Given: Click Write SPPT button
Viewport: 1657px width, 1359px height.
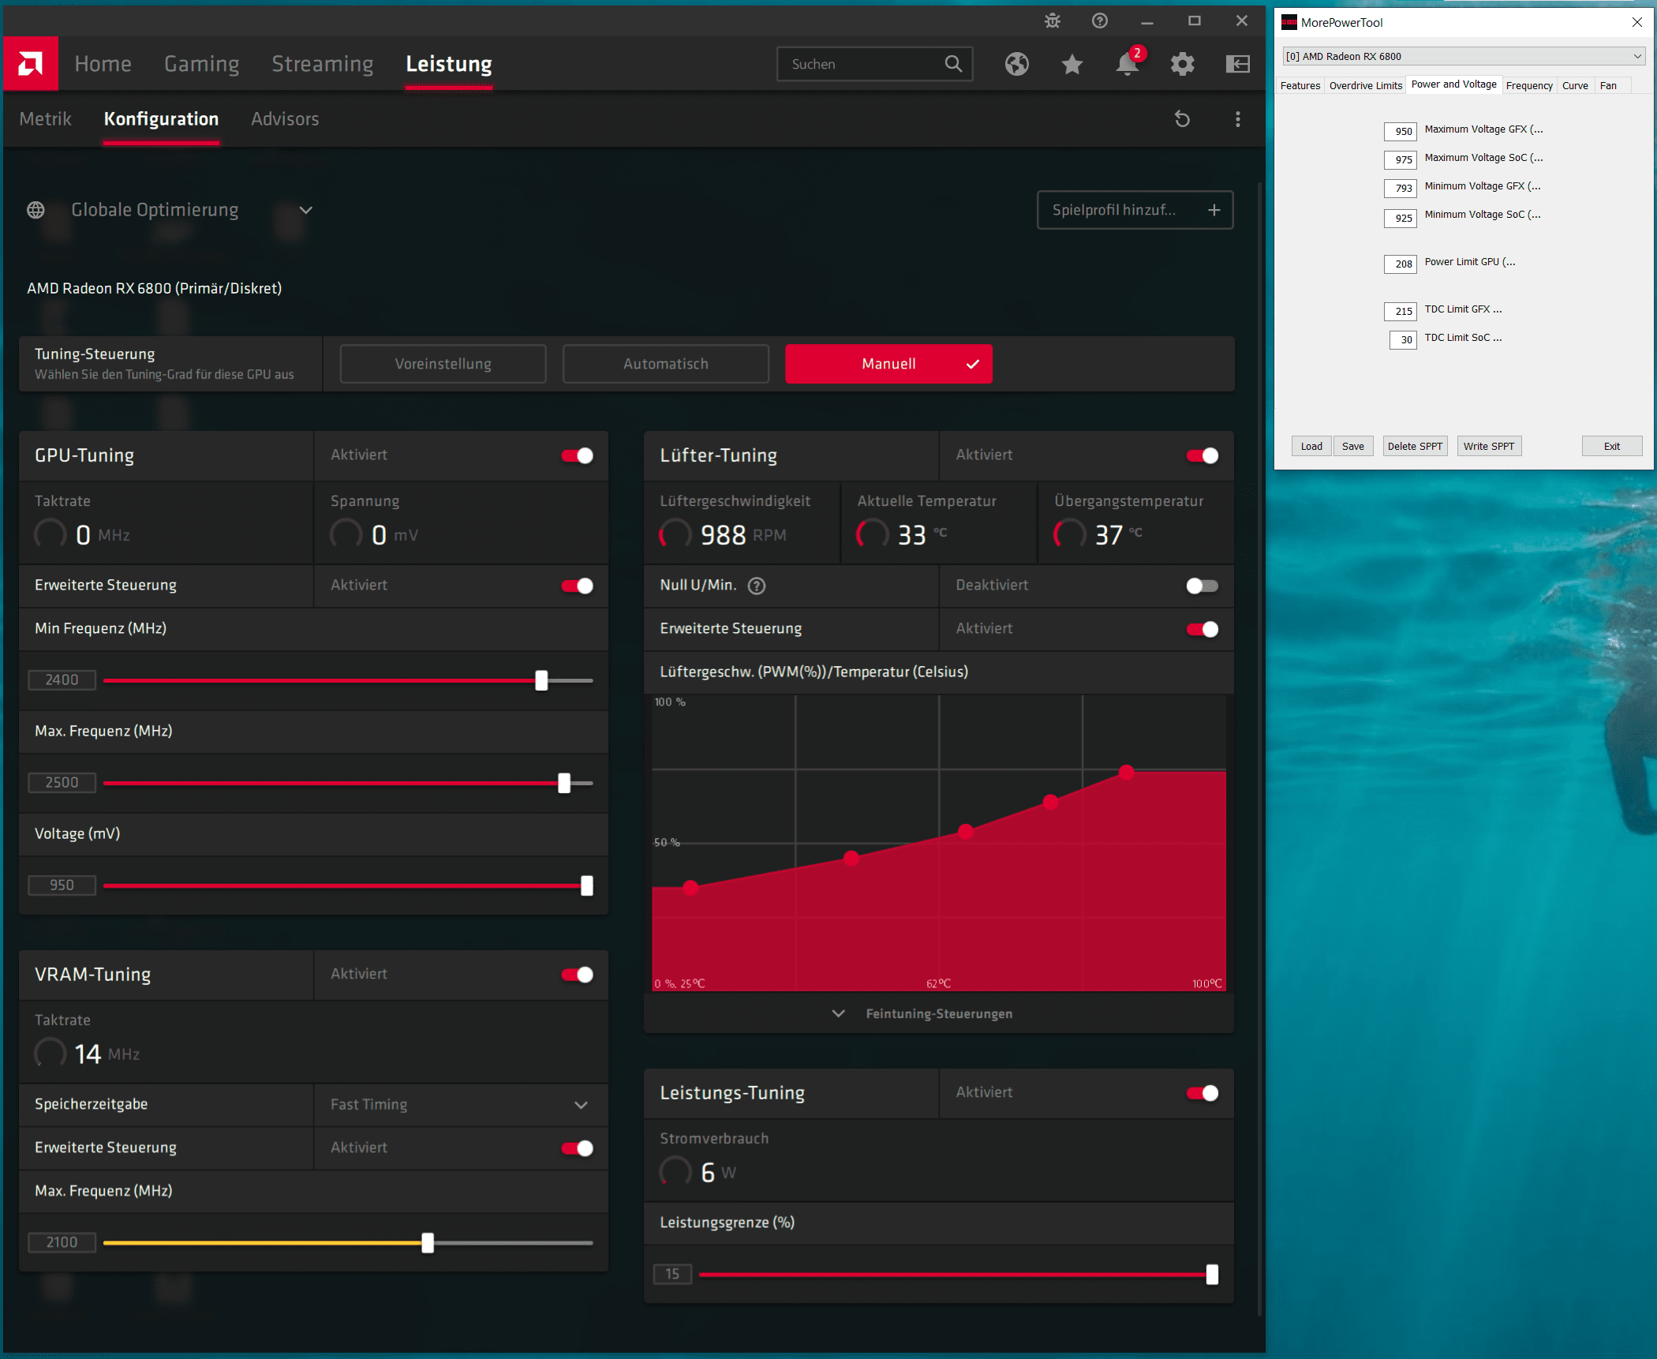Looking at the screenshot, I should tap(1489, 446).
